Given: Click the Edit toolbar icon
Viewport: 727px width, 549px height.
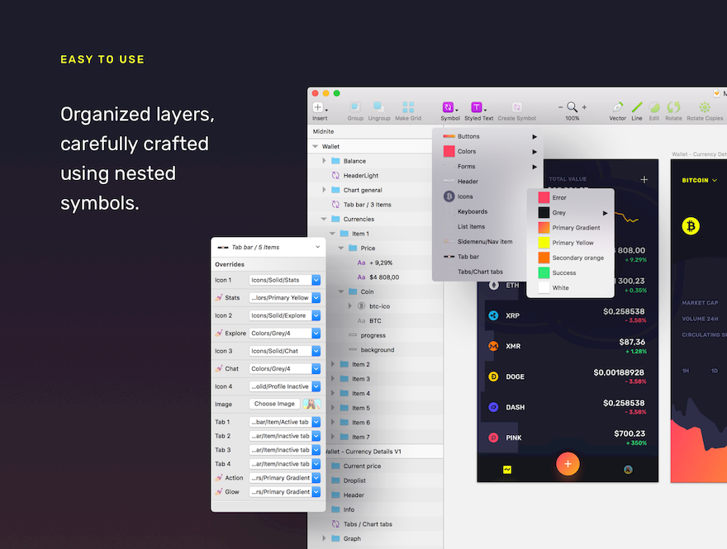Looking at the screenshot, I should (x=654, y=107).
